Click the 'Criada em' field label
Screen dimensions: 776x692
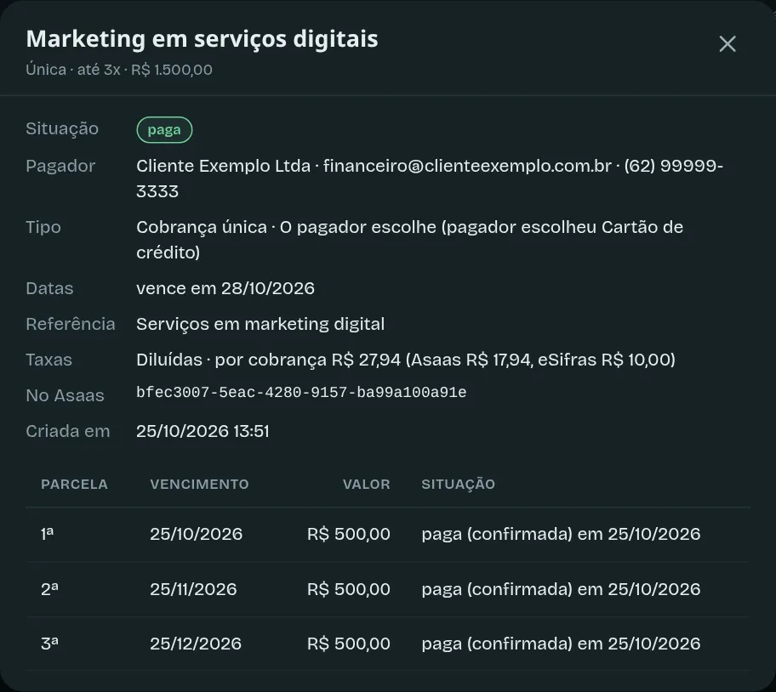68,431
